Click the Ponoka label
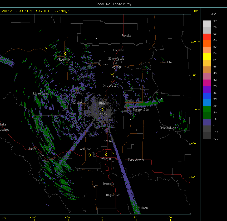Image resolution: width=227 pixels, height=221 pixels. pyautogui.click(x=126, y=36)
